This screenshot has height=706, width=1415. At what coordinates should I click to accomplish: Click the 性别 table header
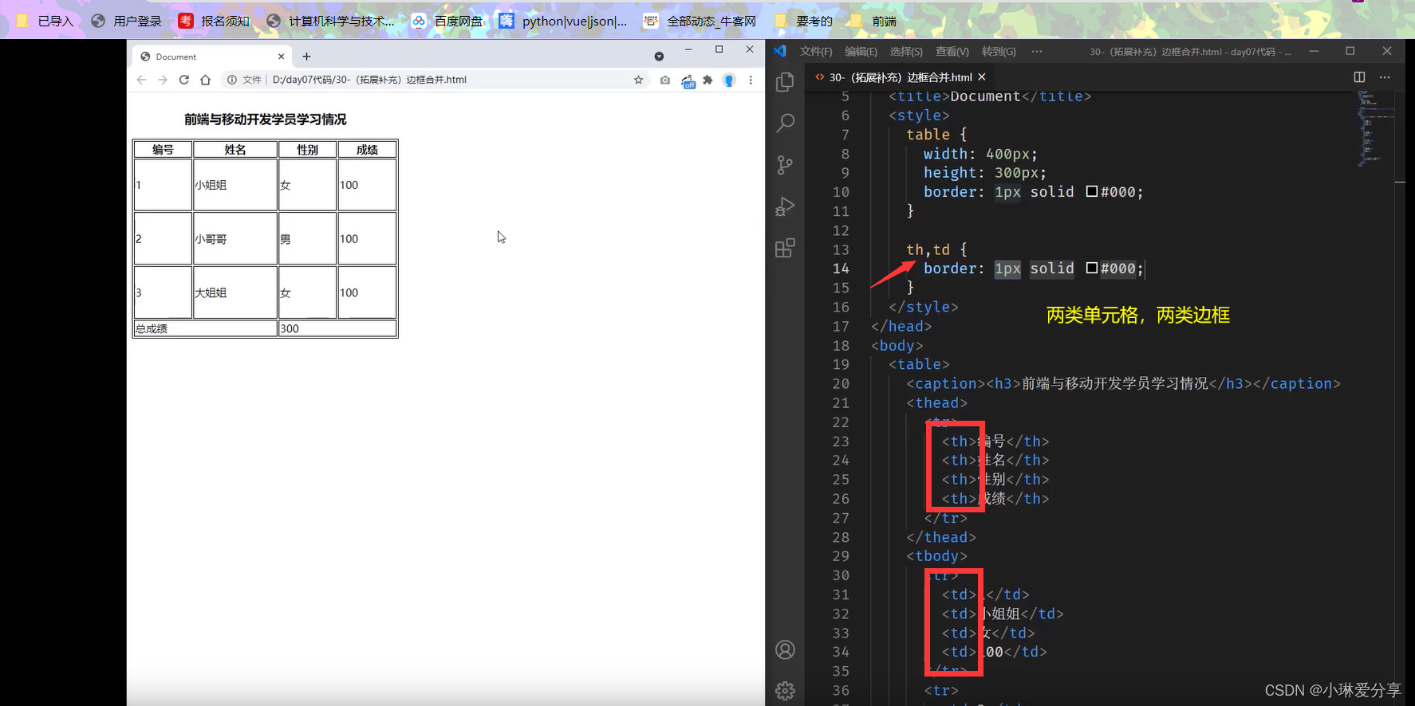coord(307,150)
